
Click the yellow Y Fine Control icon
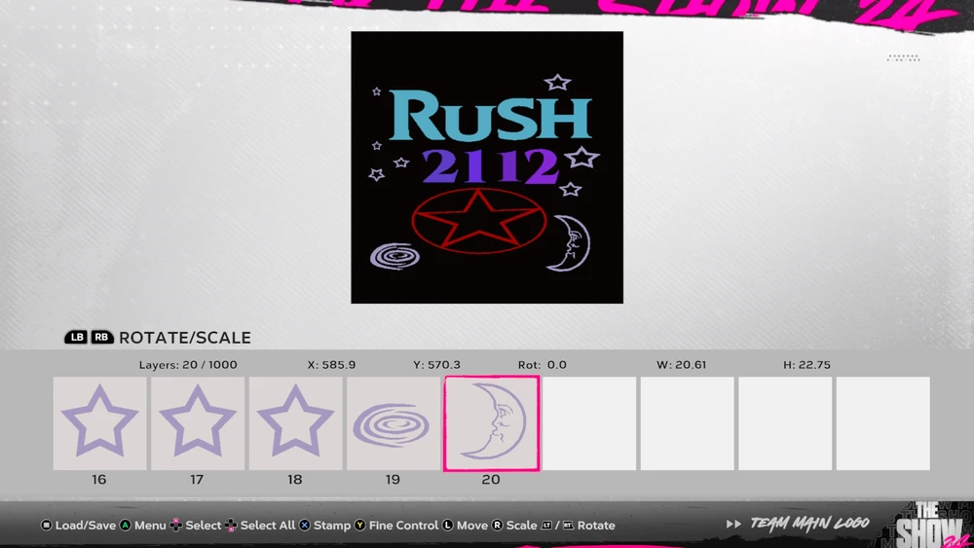(359, 525)
